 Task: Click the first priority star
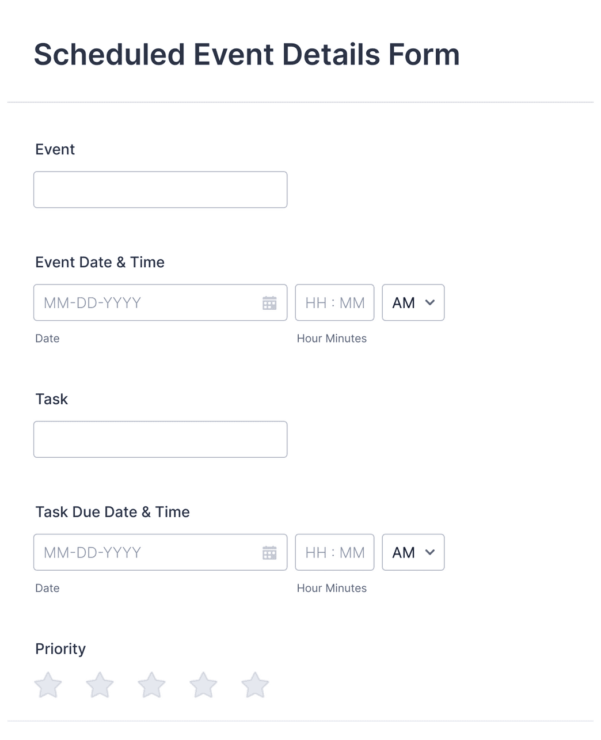pos(48,685)
